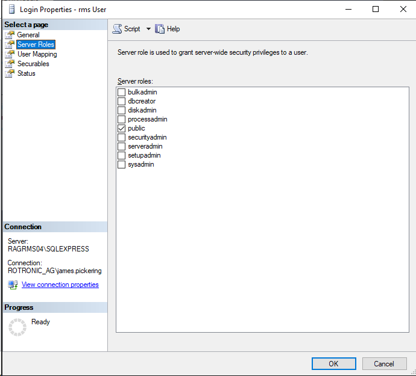Image resolution: width=416 pixels, height=376 pixels.
Task: Click the Server Roles page icon
Action: coord(10,45)
